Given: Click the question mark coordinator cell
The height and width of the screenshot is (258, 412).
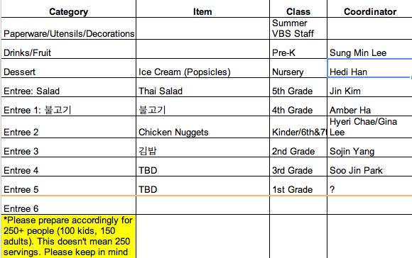Looking at the screenshot, I should 369,186.
